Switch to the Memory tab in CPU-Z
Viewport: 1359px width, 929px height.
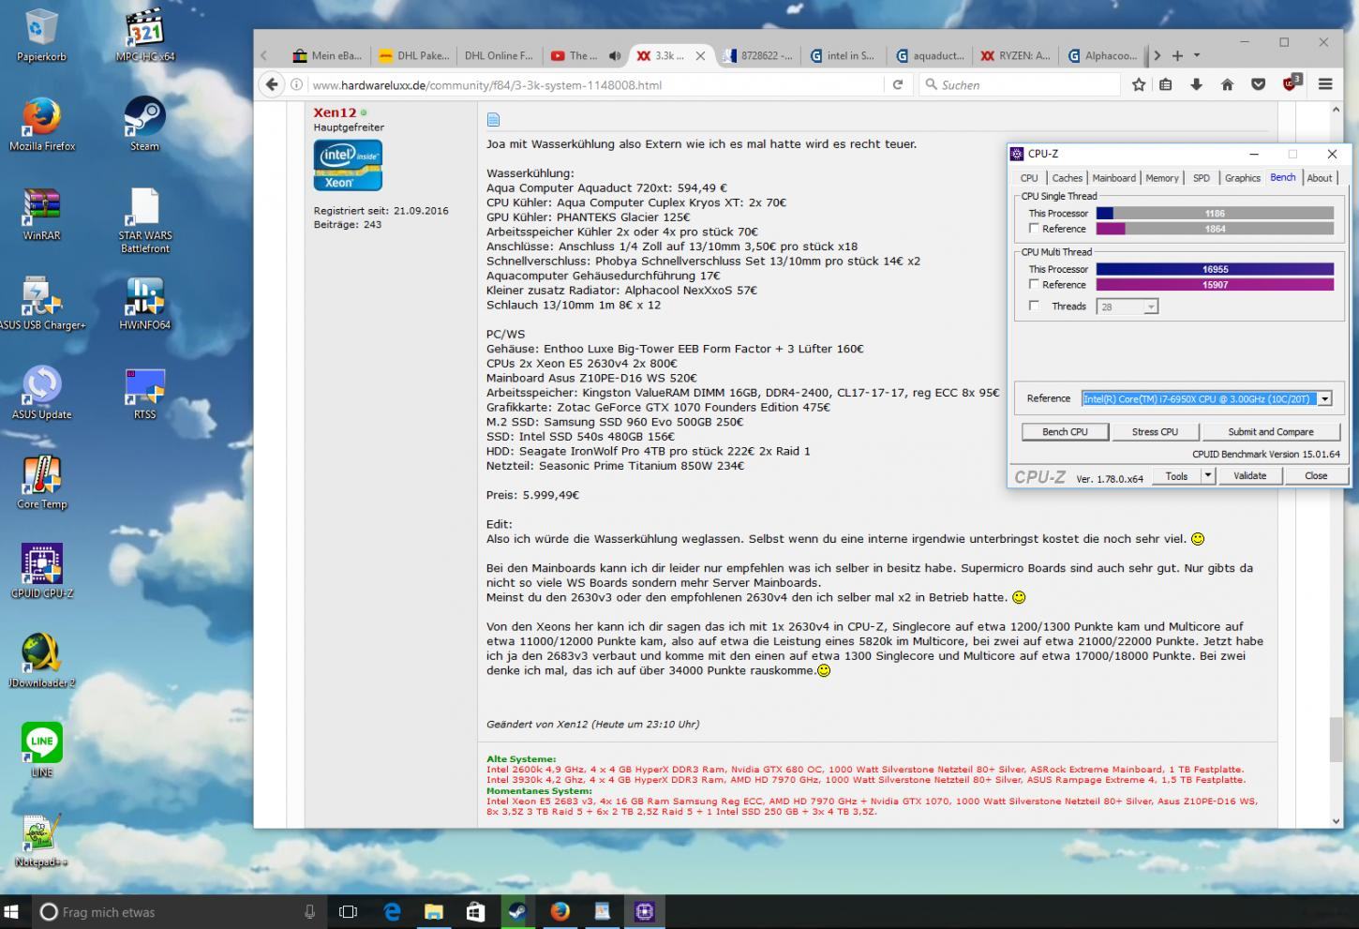click(x=1162, y=178)
